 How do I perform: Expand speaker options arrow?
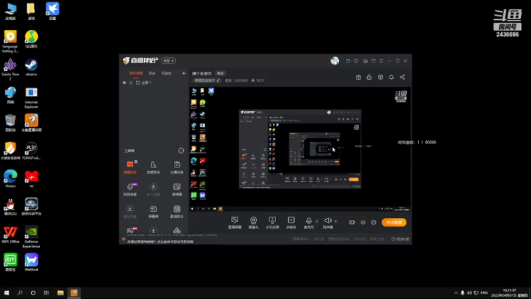click(336, 221)
